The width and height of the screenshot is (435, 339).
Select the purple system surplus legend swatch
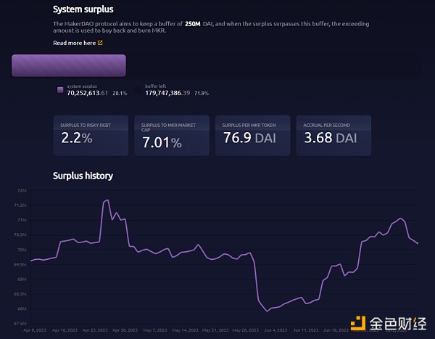click(x=60, y=90)
